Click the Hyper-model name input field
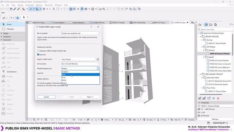 click(78, 59)
